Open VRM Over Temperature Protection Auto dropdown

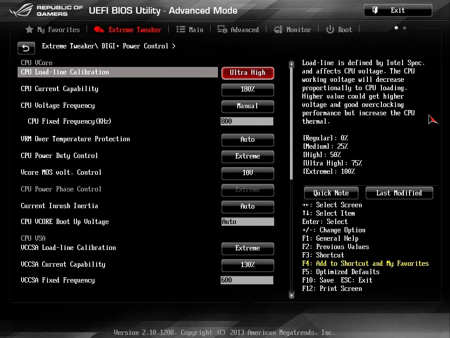point(248,140)
